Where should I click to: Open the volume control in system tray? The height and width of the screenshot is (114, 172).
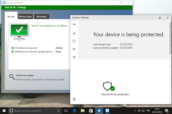(139, 111)
